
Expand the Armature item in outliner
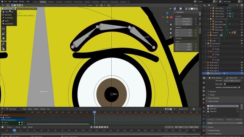click(208, 33)
